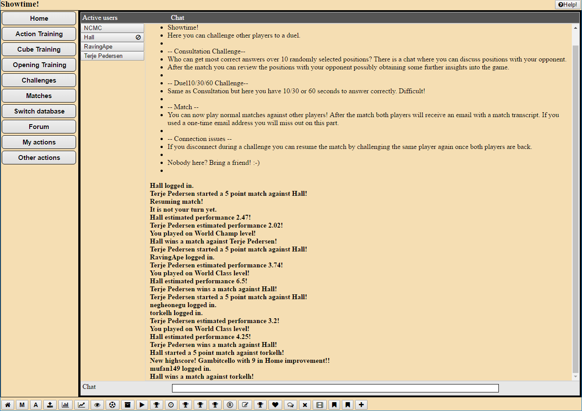Click the A icon in bottom toolbar
Image resolution: width=582 pixels, height=411 pixels.
click(36, 405)
